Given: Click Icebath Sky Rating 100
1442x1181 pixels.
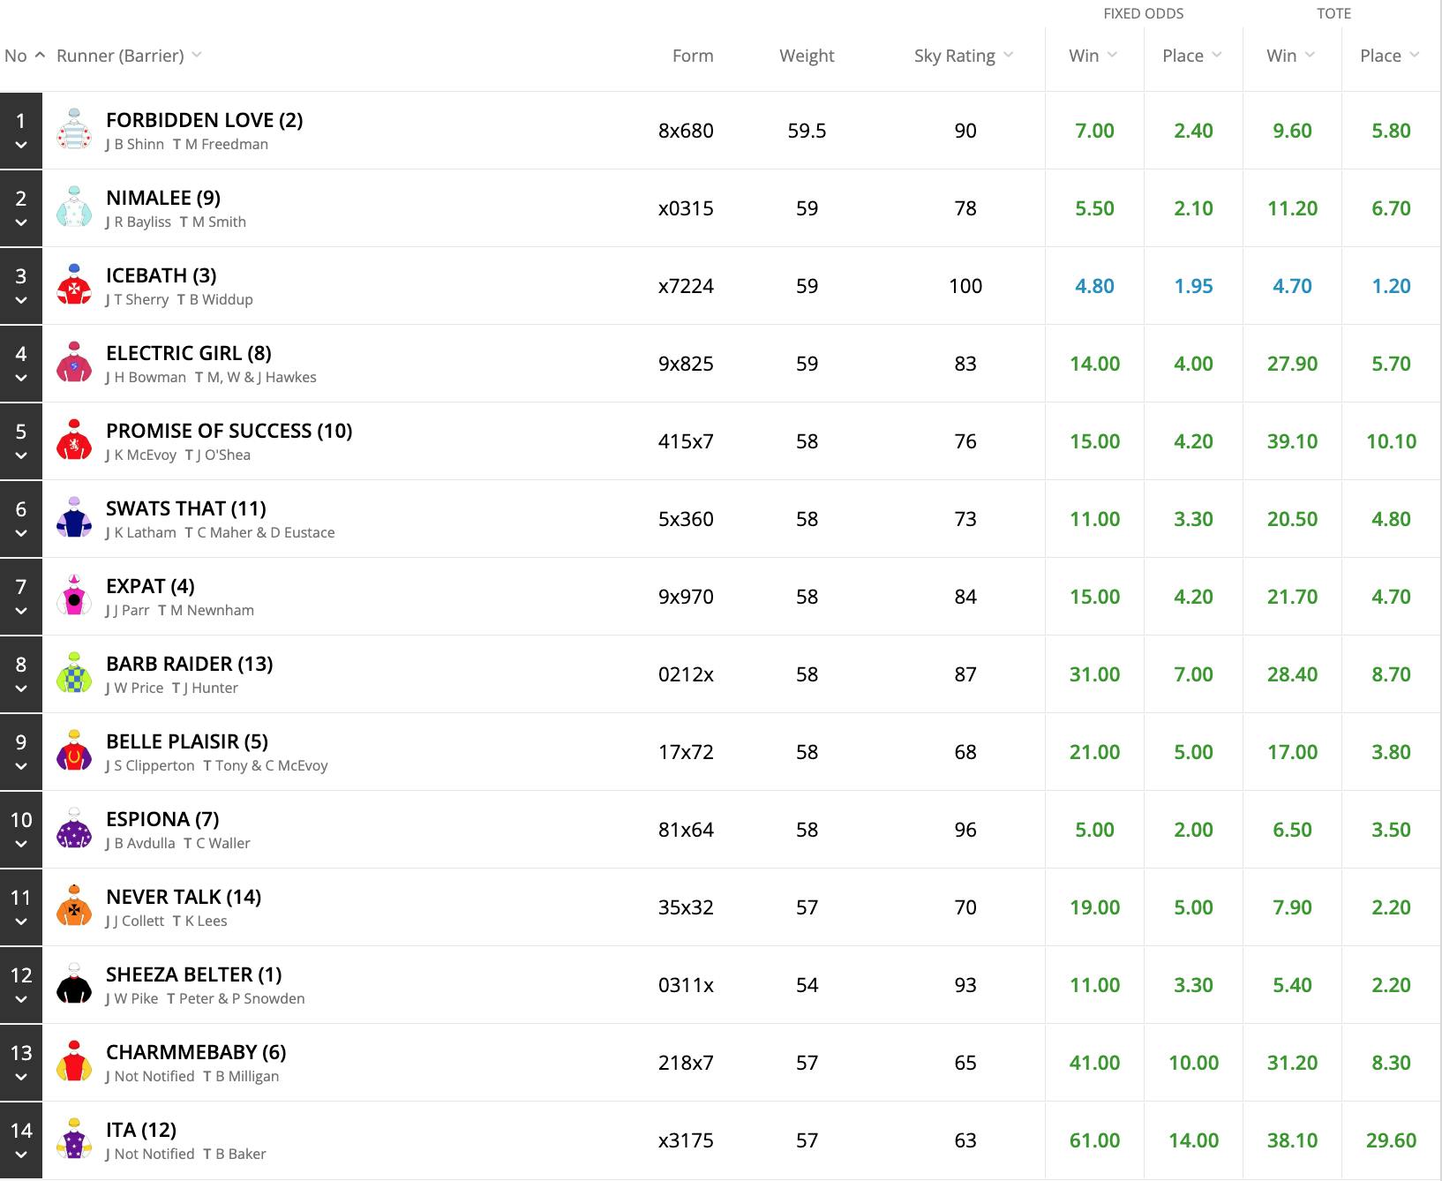Looking at the screenshot, I should click(x=965, y=286).
